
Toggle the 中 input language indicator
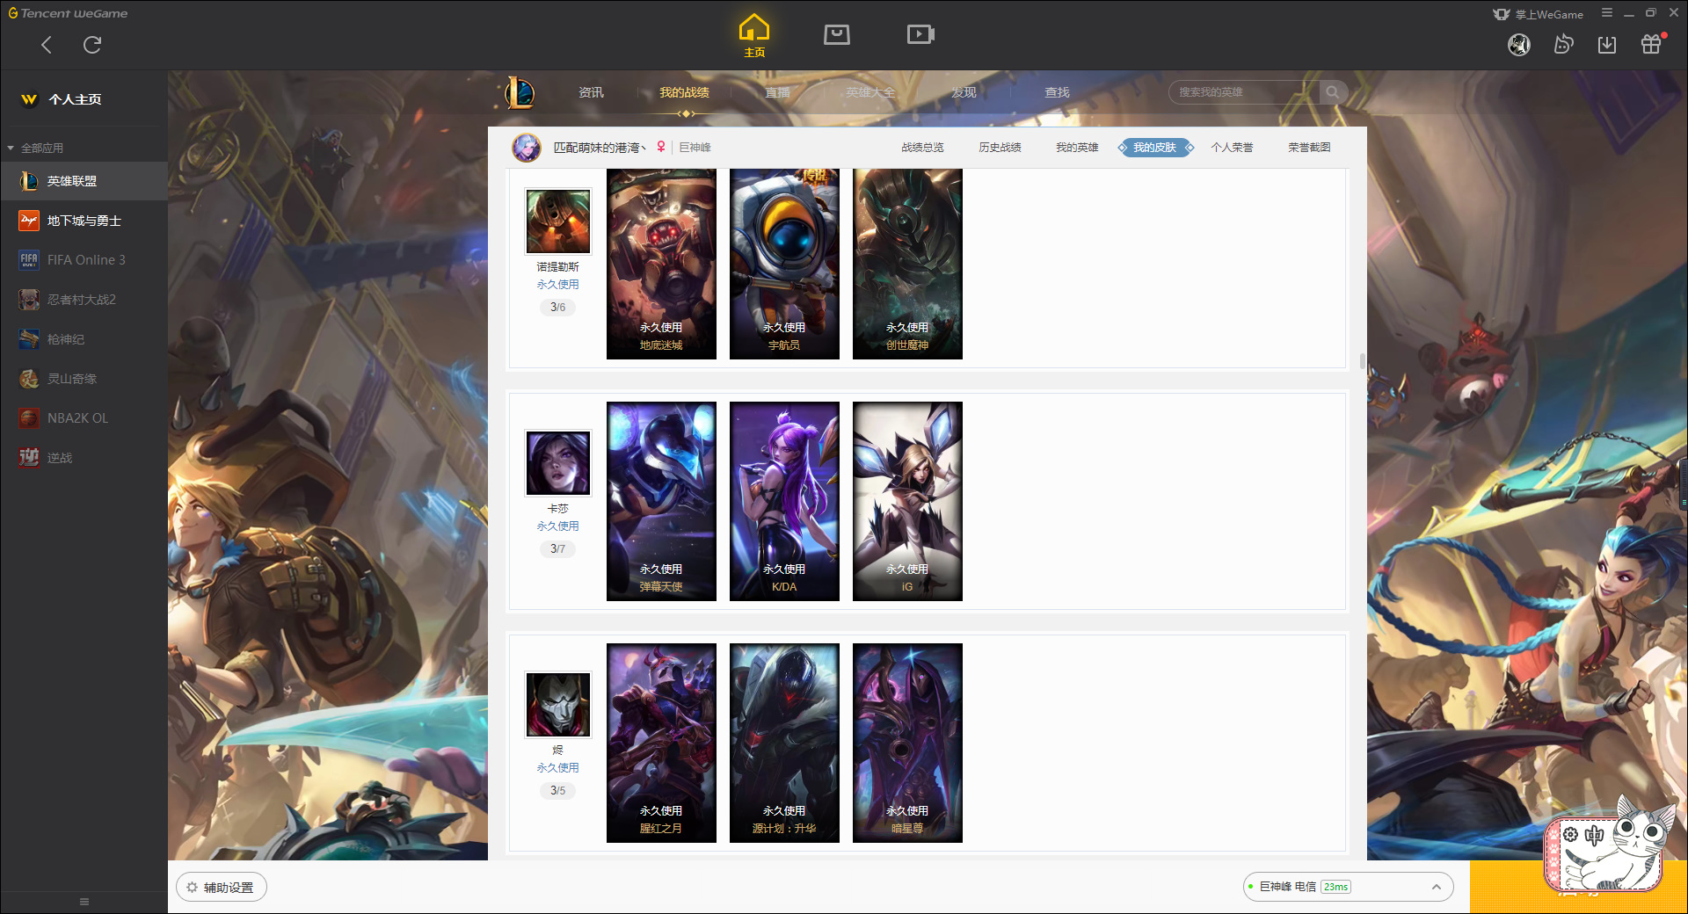tap(1594, 835)
